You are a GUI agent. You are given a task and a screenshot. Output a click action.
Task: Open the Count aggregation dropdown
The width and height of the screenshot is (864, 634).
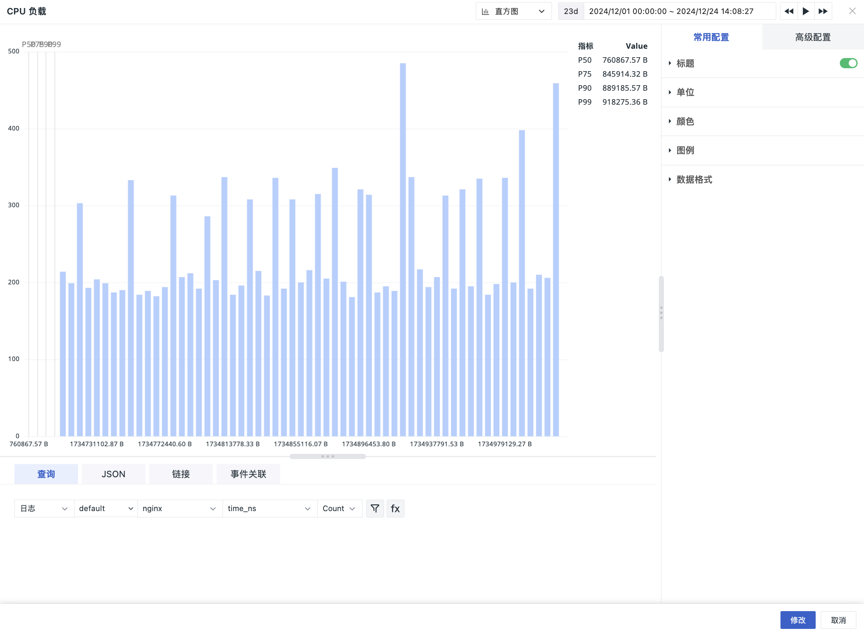pos(340,508)
